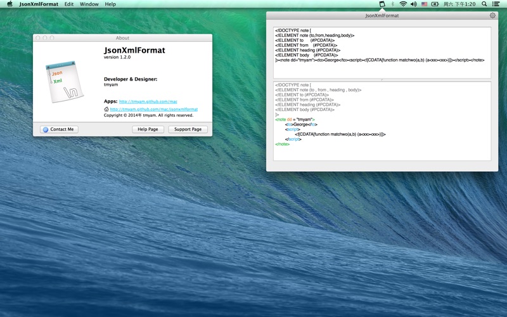The image size is (507, 317).
Task: Open the Apple menu
Action: pyautogui.click(x=10, y=4)
